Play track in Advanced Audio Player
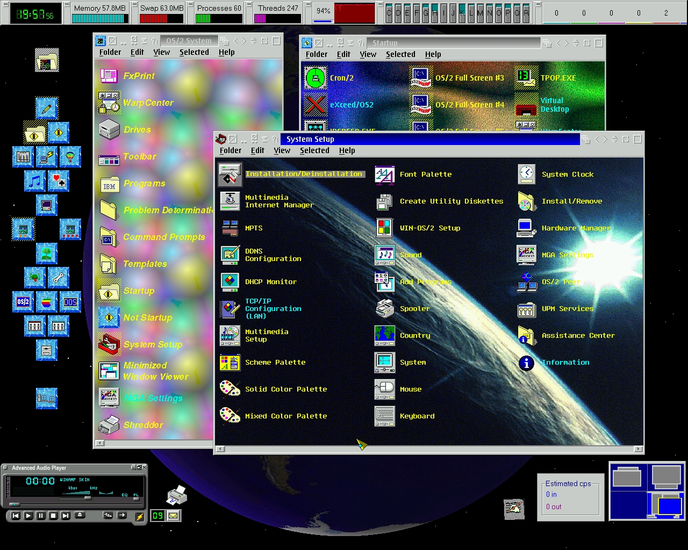688x550 pixels. click(28, 516)
